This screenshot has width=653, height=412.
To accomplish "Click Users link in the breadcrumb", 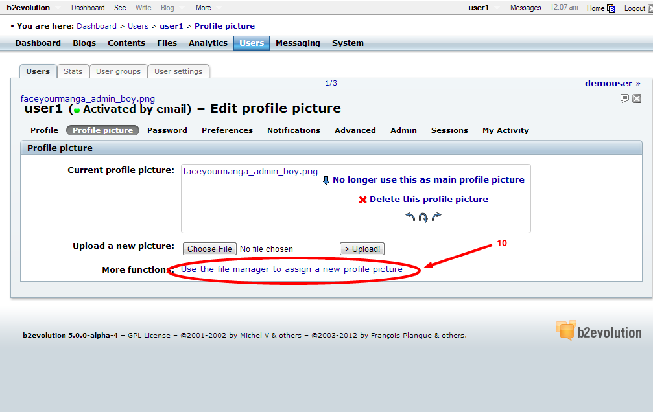I will (138, 26).
